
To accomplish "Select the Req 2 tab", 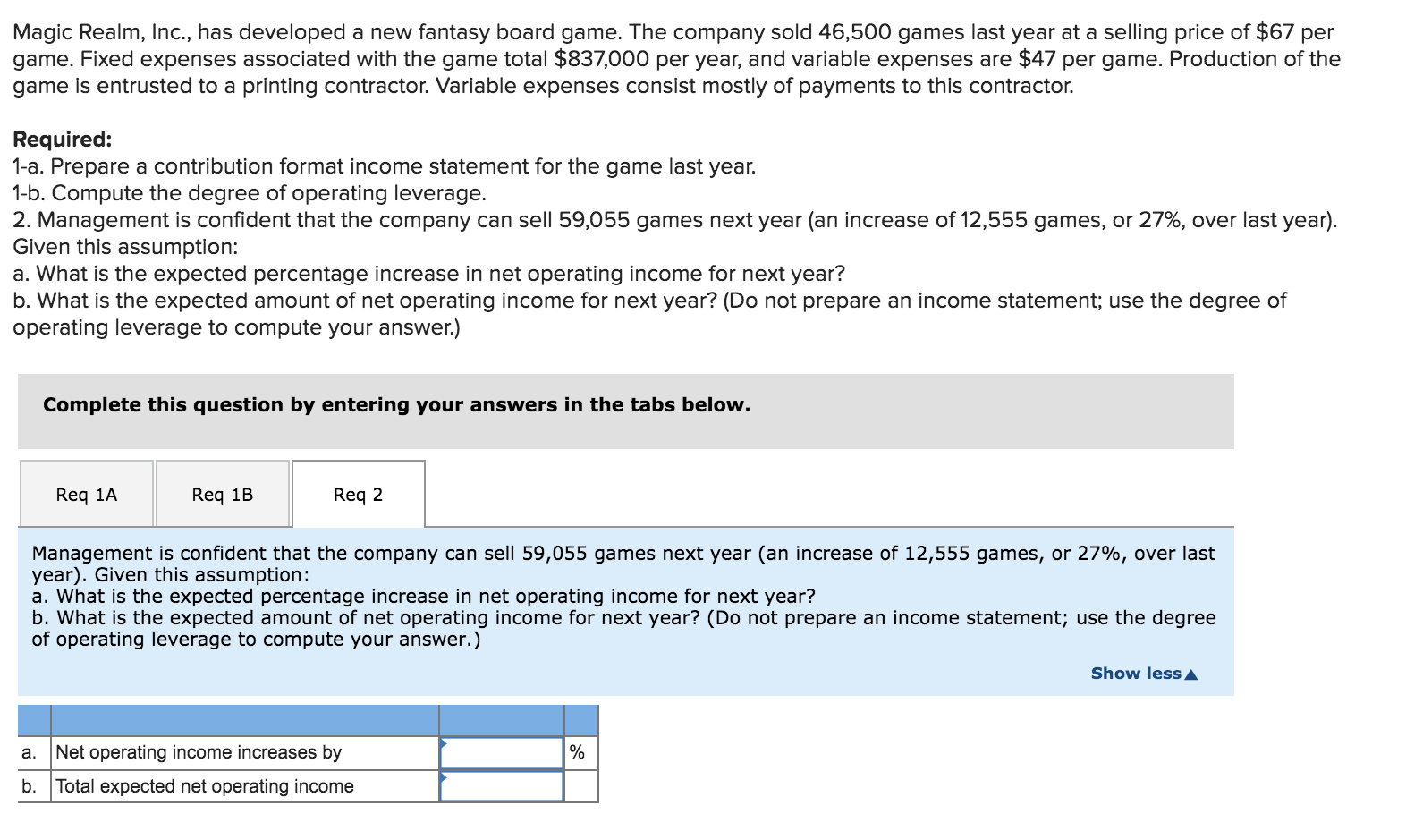I will tap(356, 493).
